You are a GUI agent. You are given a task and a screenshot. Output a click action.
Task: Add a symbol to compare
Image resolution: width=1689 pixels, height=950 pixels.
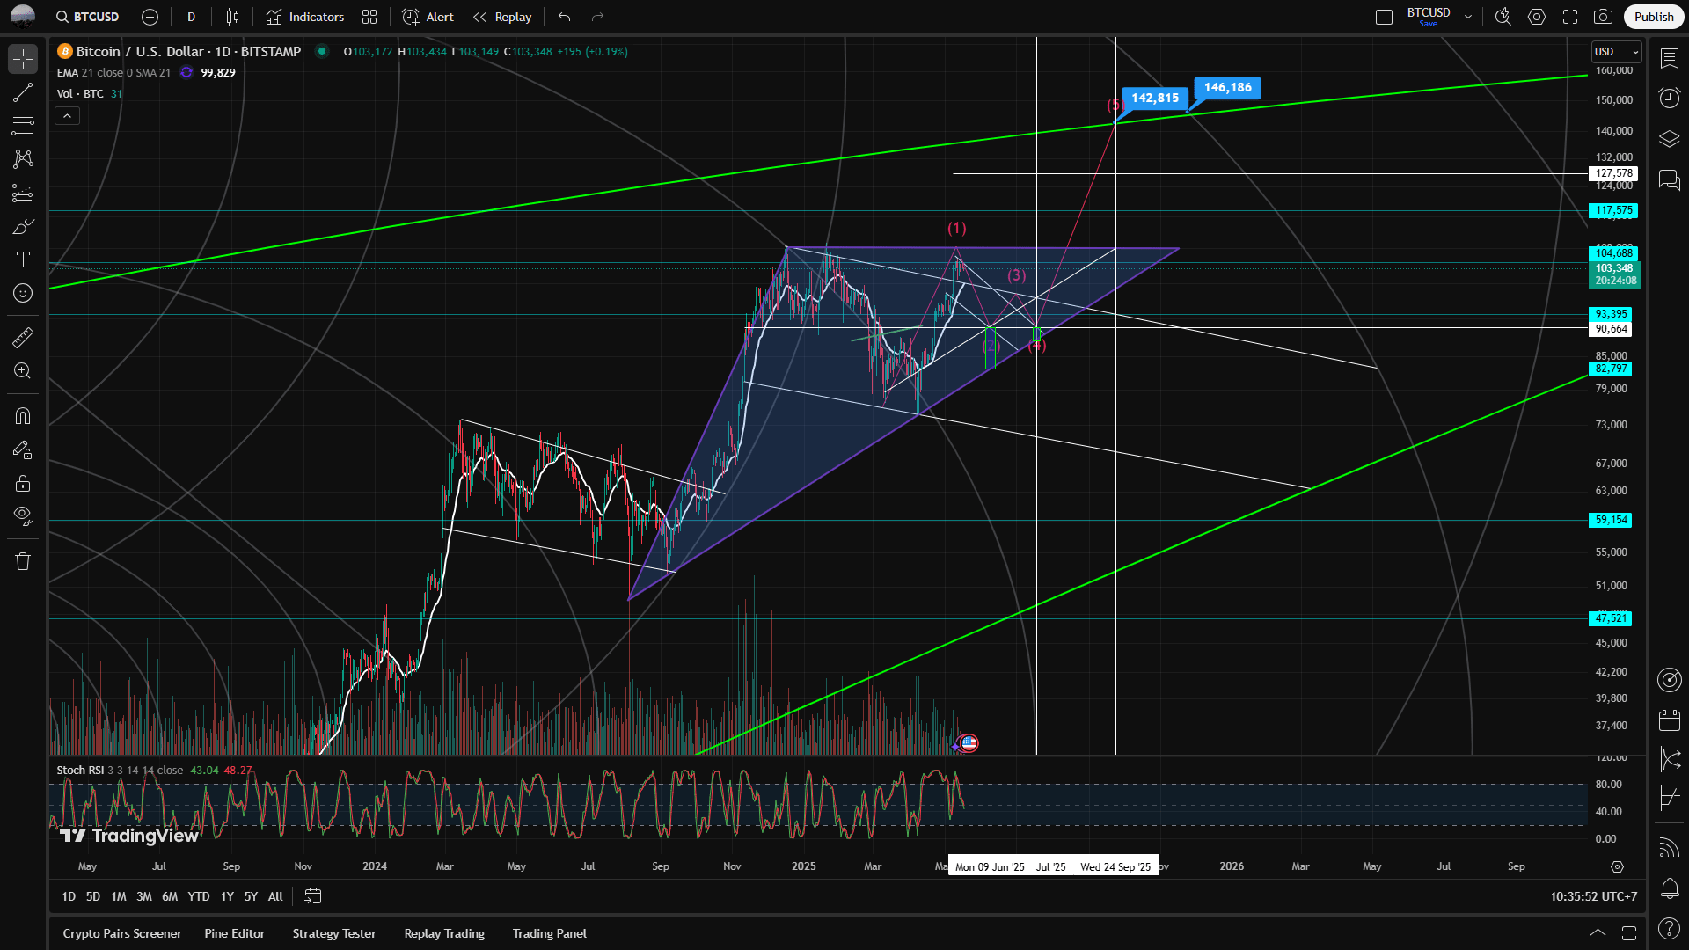point(150,17)
